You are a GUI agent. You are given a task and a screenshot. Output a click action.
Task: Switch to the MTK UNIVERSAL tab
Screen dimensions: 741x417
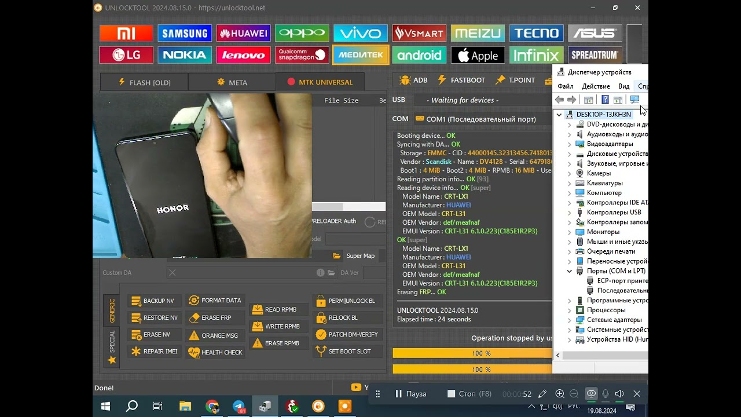click(x=320, y=82)
